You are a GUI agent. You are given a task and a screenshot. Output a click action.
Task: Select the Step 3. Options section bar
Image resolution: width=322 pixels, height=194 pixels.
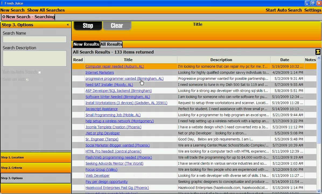pyautogui.click(x=36, y=178)
